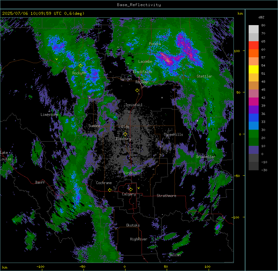Viewport: 278px width, 271px height.
Task: Click the Sundre city label
Action: click(x=94, y=126)
